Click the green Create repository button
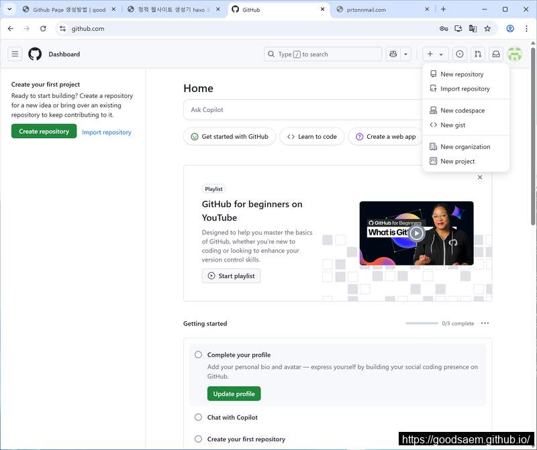This screenshot has height=450, width=537. pyautogui.click(x=44, y=131)
